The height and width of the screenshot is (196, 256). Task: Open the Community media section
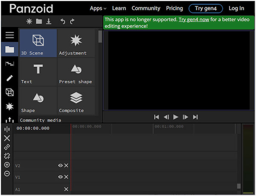pyautogui.click(x=41, y=120)
